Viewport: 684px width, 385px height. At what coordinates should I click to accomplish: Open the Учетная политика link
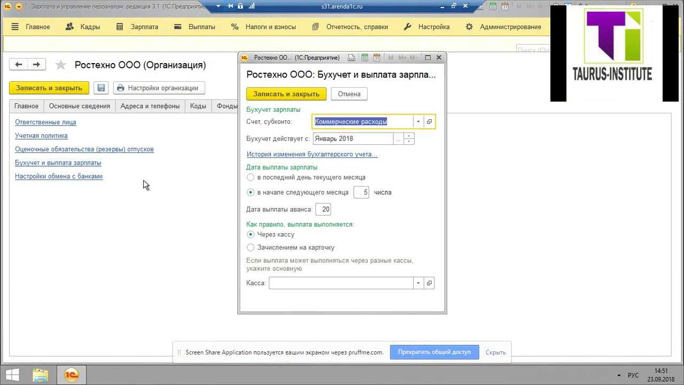[41, 136]
